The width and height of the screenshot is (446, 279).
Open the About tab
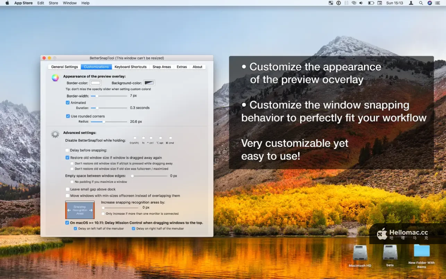(198, 67)
